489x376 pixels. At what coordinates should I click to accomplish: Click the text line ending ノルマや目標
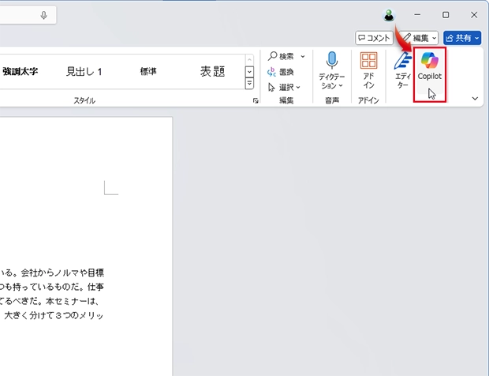click(x=52, y=273)
